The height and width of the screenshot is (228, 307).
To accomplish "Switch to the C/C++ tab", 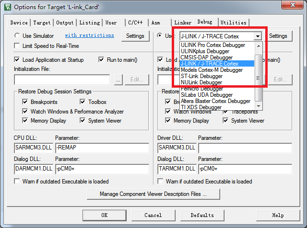I will pyautogui.click(x=135, y=23).
